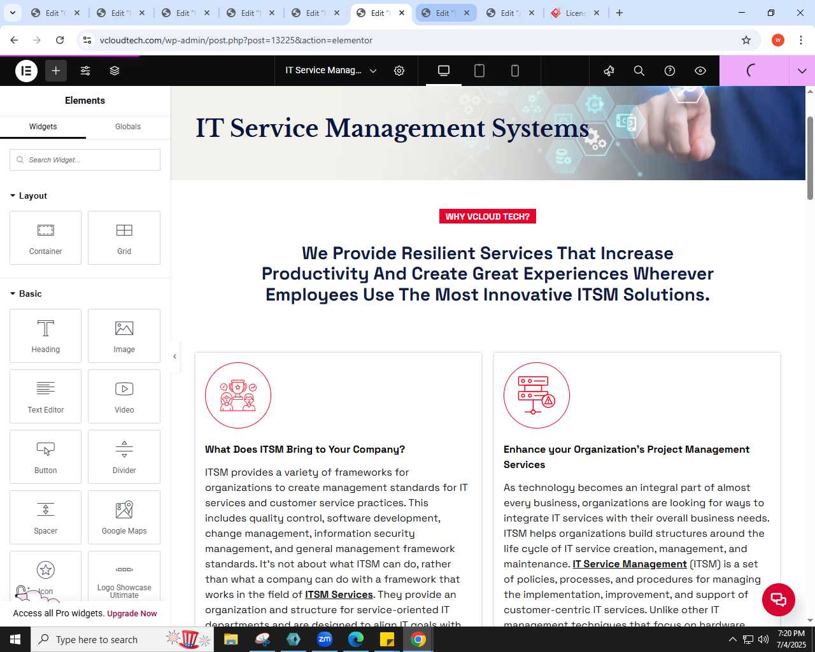This screenshot has width=815, height=652.
Task: Select the Image widget
Action: [124, 336]
